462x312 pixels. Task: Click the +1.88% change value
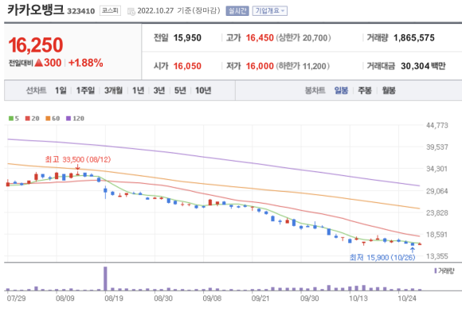pyautogui.click(x=86, y=63)
